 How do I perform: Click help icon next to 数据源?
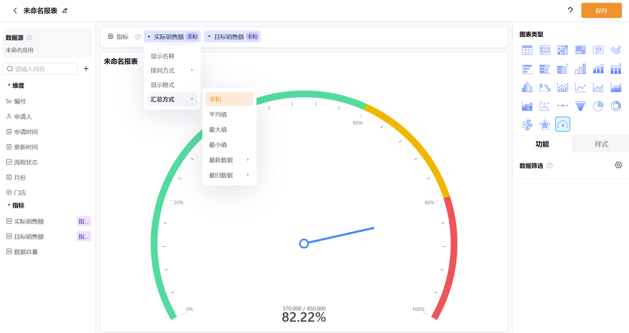point(29,38)
